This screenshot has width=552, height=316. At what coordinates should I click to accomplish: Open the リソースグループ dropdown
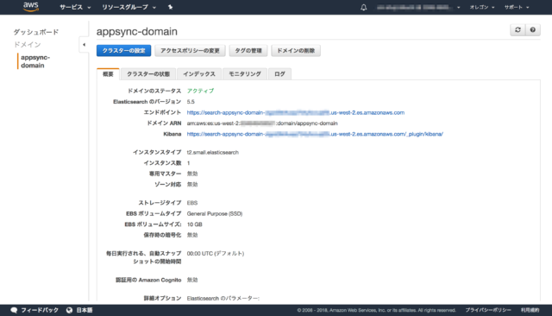pyautogui.click(x=129, y=7)
